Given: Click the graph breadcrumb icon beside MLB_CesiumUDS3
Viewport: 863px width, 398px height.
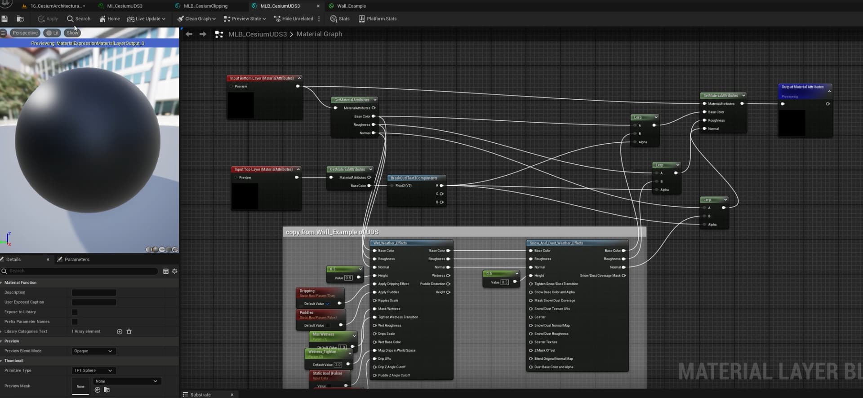Looking at the screenshot, I should point(219,34).
